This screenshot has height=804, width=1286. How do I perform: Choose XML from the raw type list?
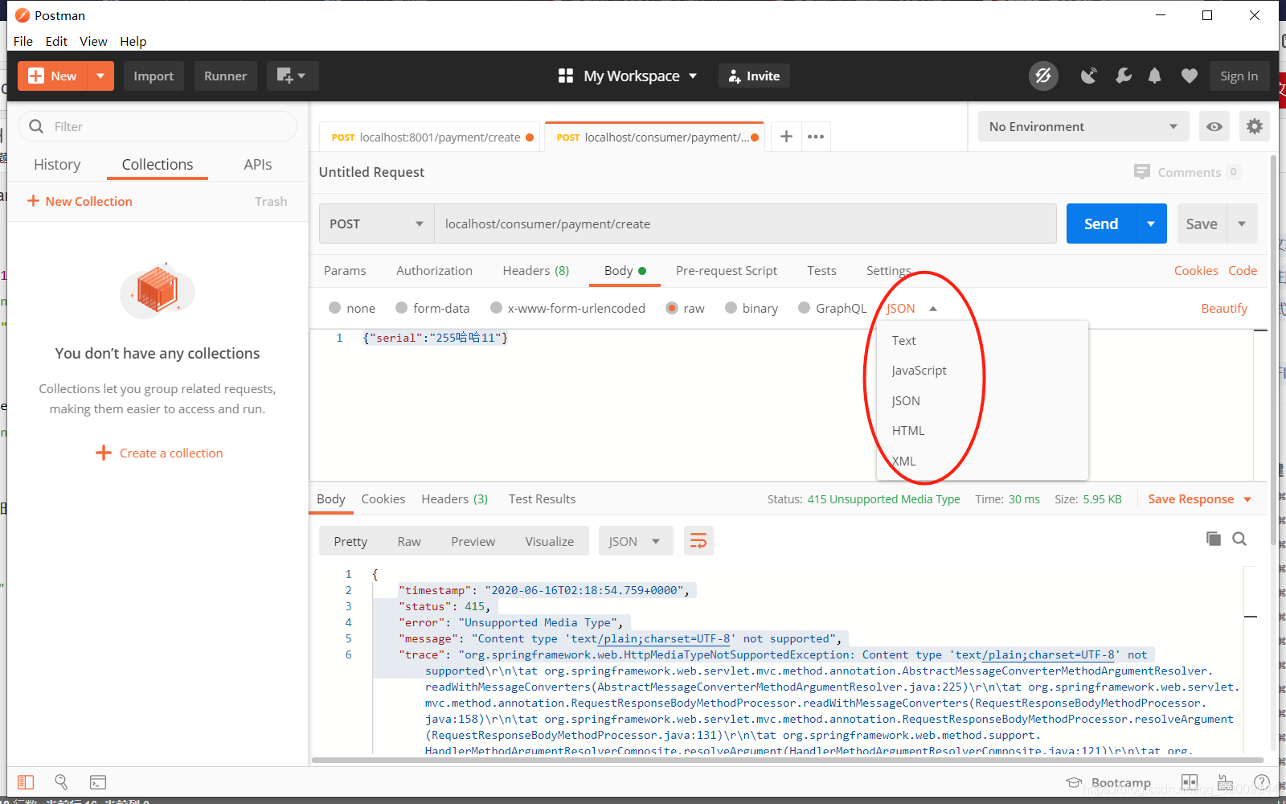coord(904,461)
